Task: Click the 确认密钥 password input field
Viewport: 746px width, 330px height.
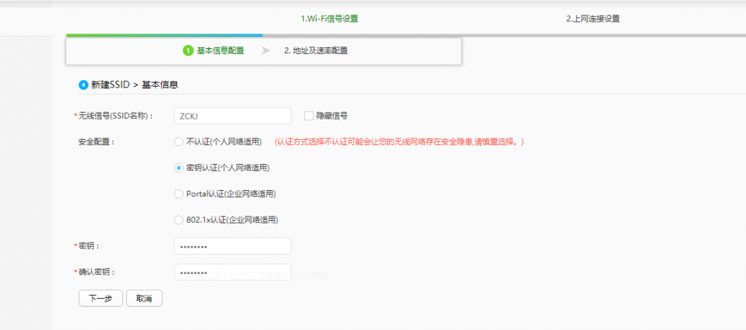Action: 232,272
